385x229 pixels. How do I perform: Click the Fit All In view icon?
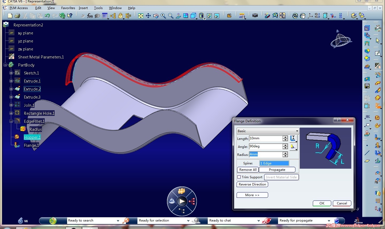click(141, 16)
